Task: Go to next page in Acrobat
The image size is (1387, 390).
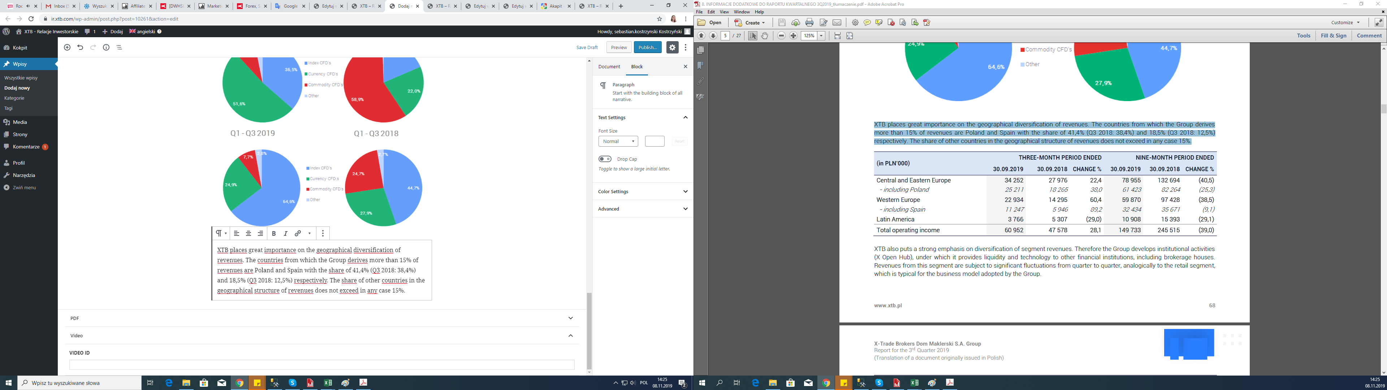Action: pyautogui.click(x=713, y=35)
